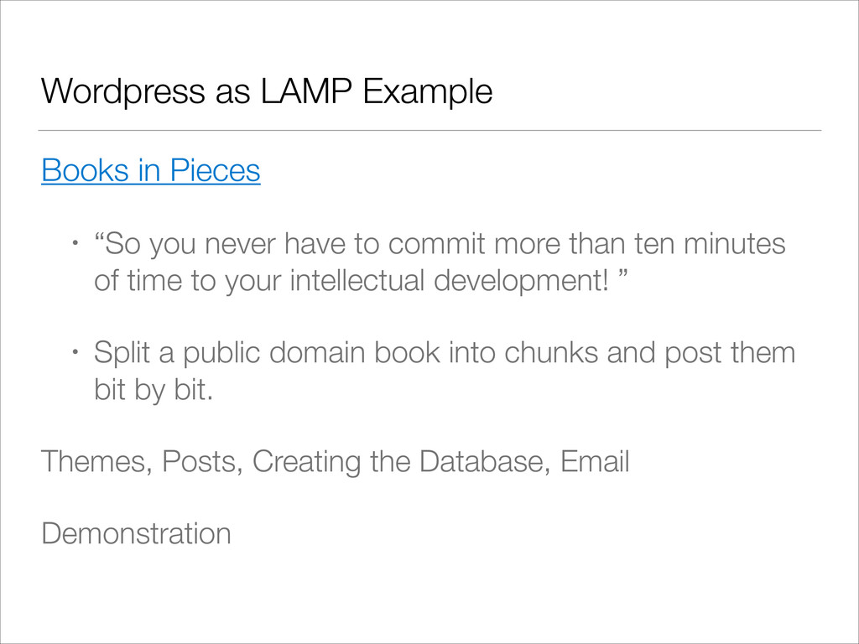Select the phrase ten minutes in the quote
The image size is (859, 644).
pos(710,244)
